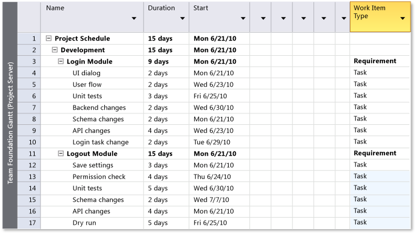This screenshot has width=416, height=234.
Task: Click the 'Task' type for Dry run
Action: [x=360, y=222]
